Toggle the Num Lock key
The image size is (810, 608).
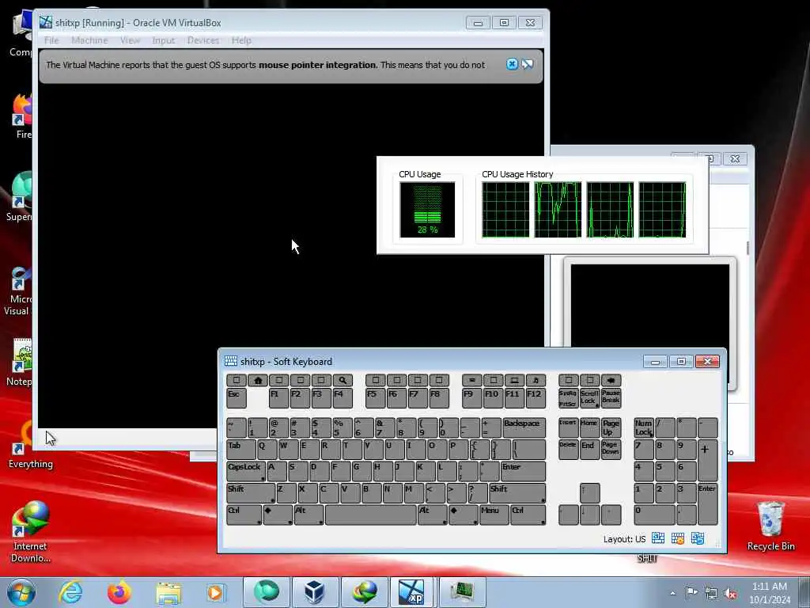644,428
